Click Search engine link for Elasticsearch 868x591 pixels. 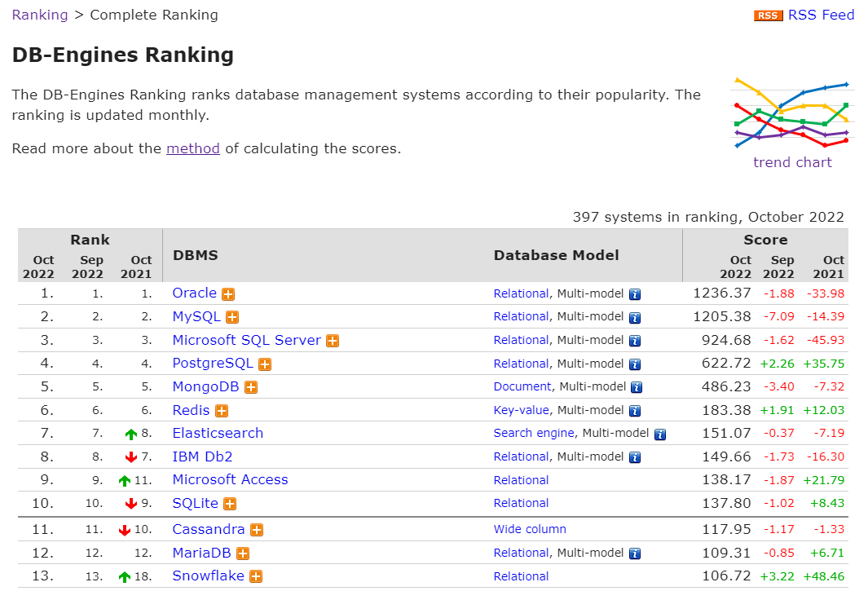(534, 433)
